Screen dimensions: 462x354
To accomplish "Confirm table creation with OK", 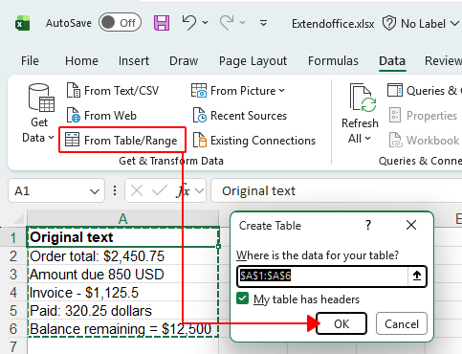I will click(x=341, y=323).
